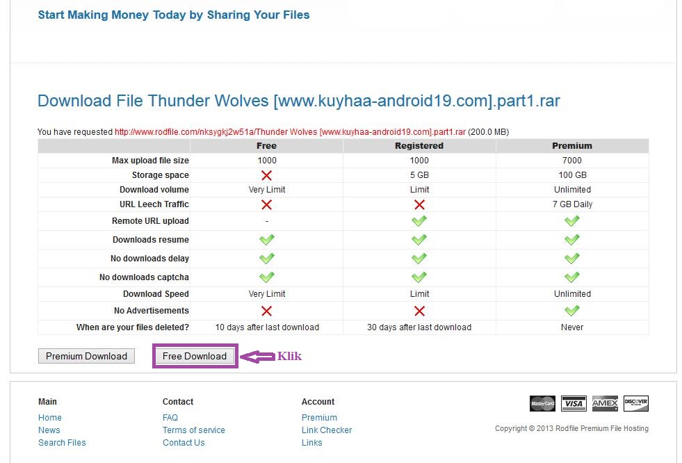Viewport: 682px width, 463px height.
Task: Click green check for Premium Remote URL upload
Action: tap(572, 221)
